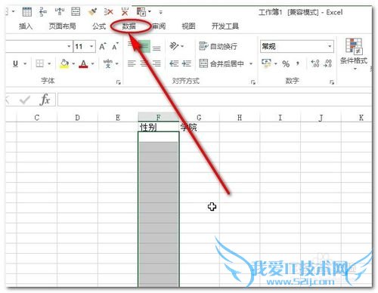The width and height of the screenshot is (378, 293).
Task: Open the 页面布局 ribbon tab
Action: 62,26
